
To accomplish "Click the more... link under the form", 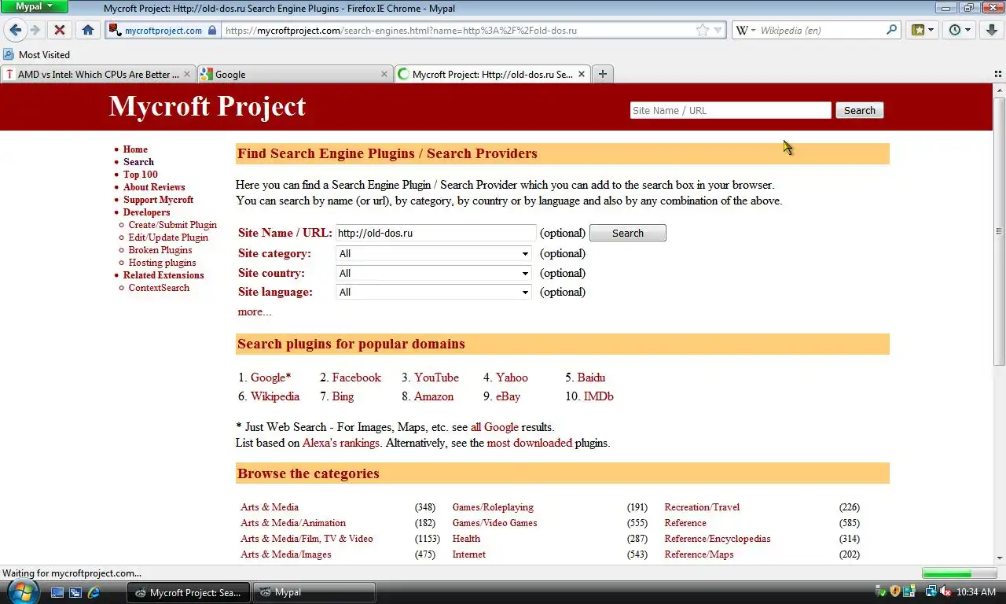I will (x=255, y=311).
